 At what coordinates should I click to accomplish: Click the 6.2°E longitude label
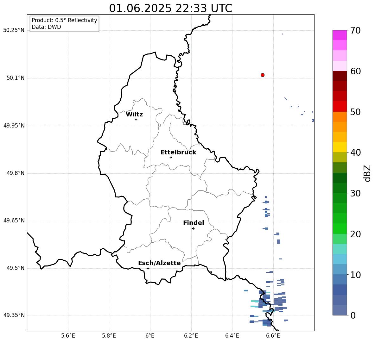coord(191,336)
